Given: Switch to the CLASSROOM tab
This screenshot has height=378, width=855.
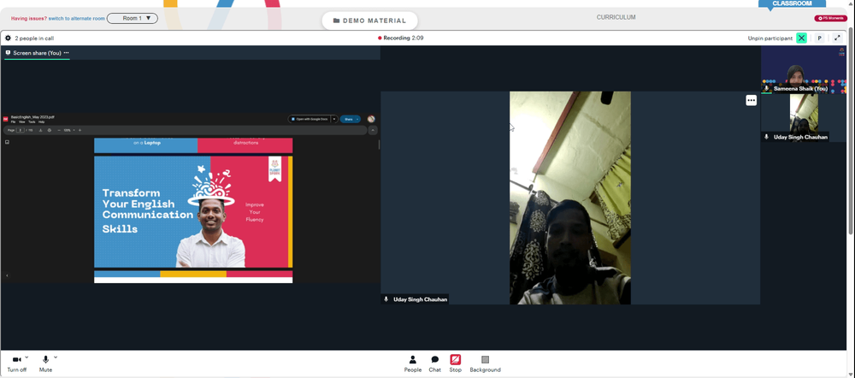Looking at the screenshot, I should 792,3.
